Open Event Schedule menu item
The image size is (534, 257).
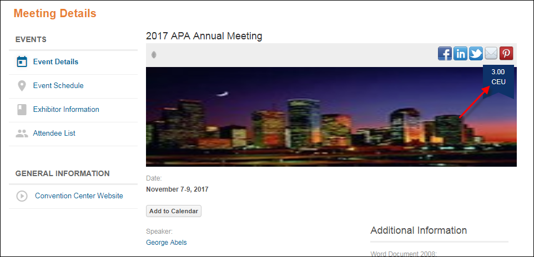pos(58,86)
